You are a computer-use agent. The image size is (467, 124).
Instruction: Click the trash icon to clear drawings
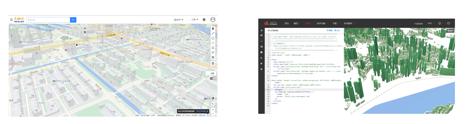pos(213,63)
